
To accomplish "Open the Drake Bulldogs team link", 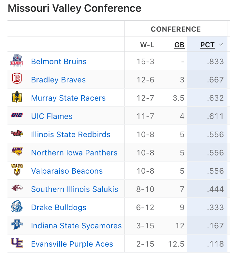I will point(59,208).
